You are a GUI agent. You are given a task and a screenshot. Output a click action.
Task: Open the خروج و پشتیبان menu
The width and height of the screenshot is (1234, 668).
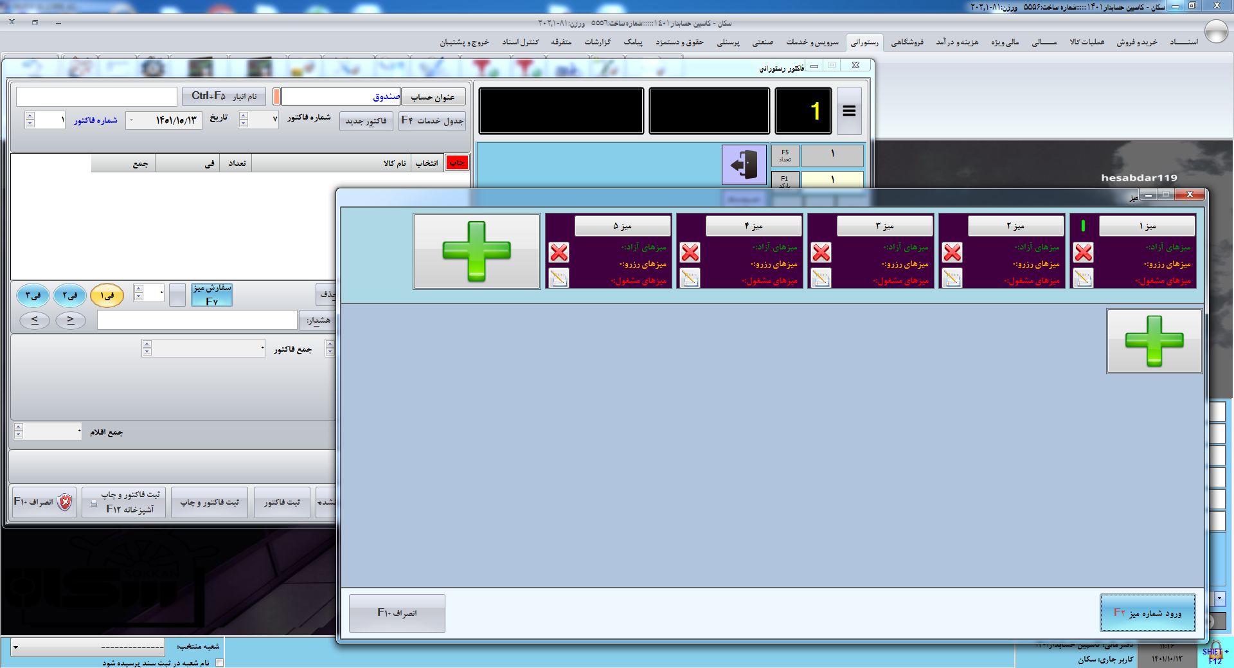click(464, 42)
